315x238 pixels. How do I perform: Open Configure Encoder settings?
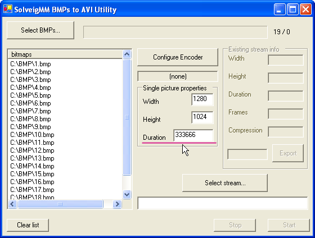pyautogui.click(x=178, y=57)
